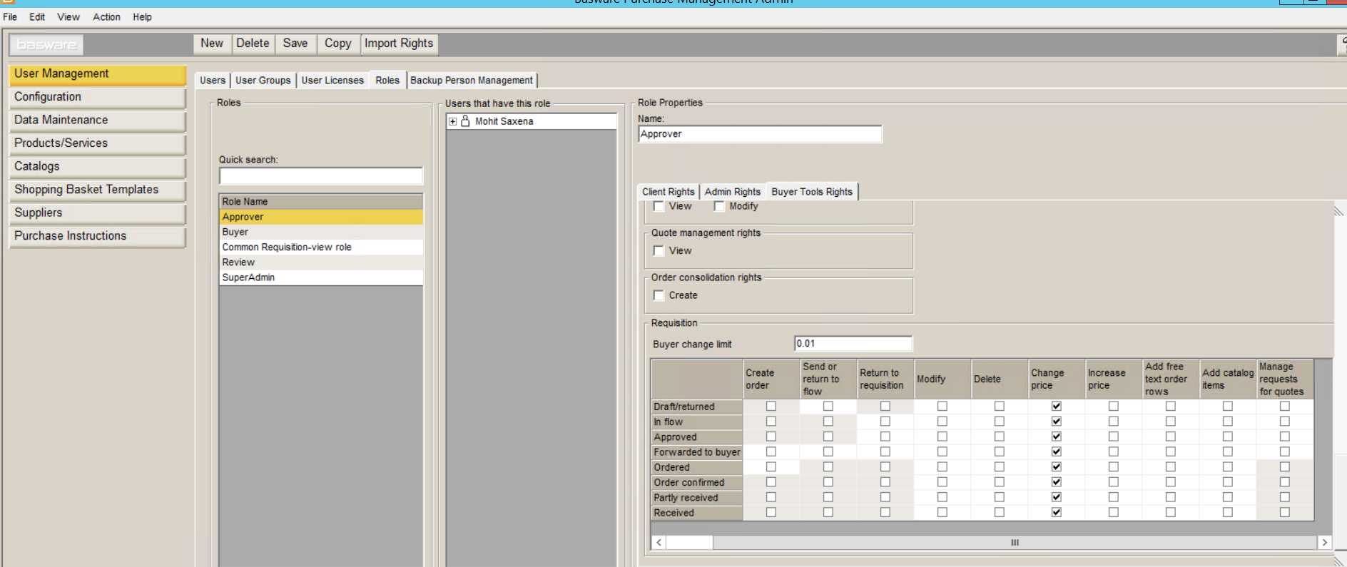Open the Help menu
Screen dimensions: 1347x567
pyautogui.click(x=142, y=17)
